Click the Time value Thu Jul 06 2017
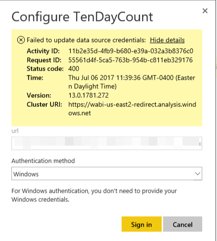 (132, 82)
